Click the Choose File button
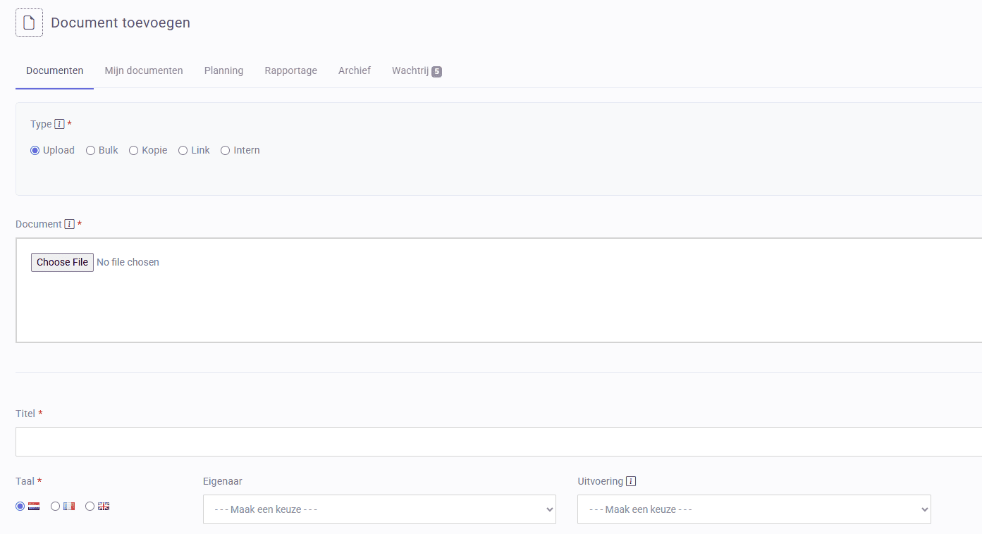Image resolution: width=982 pixels, height=534 pixels. point(62,262)
